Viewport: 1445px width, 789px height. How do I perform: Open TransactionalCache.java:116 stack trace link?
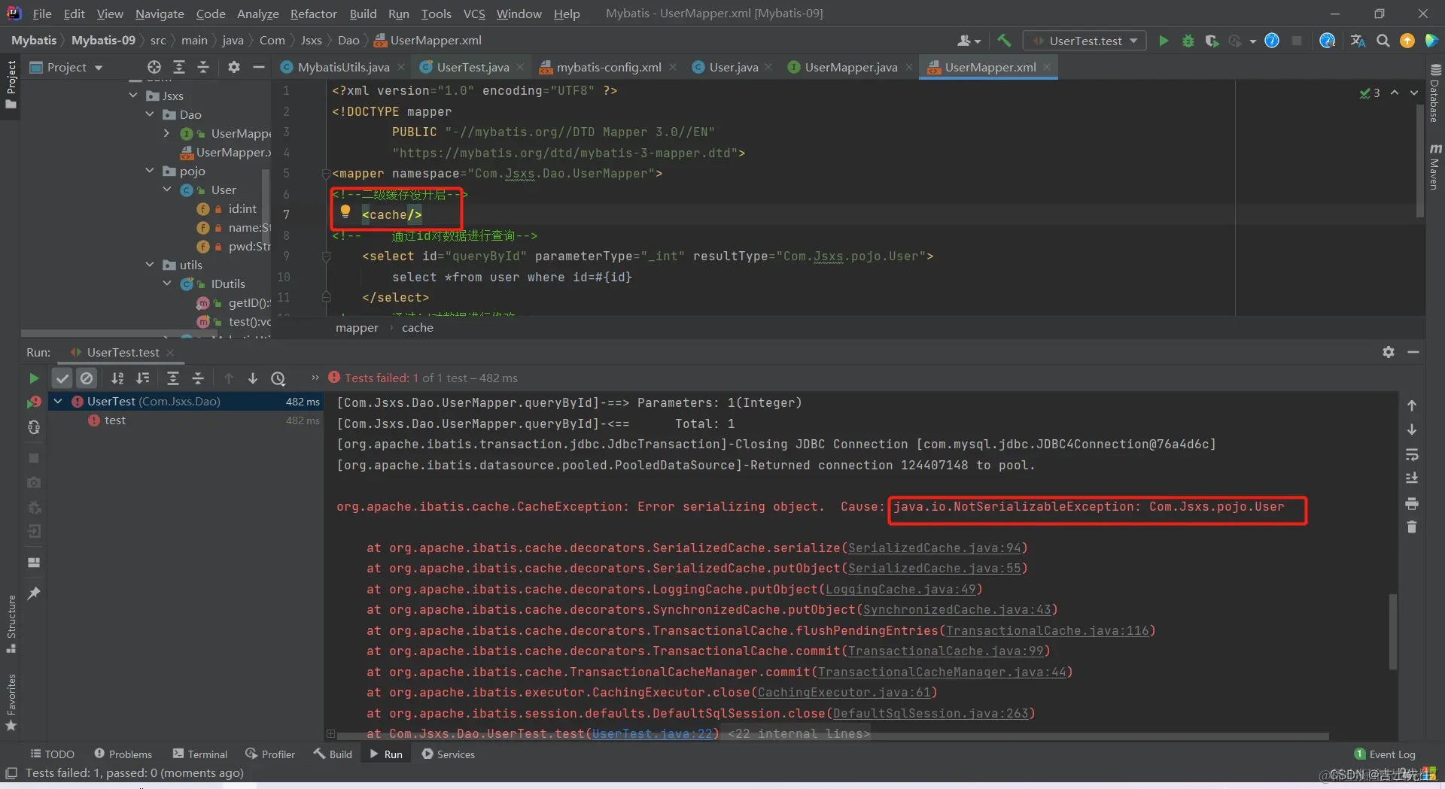tap(1048, 630)
